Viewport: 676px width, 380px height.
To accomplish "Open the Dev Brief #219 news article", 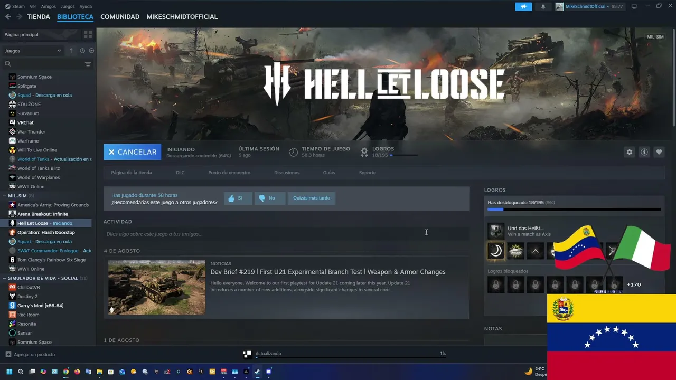I will pos(328,272).
